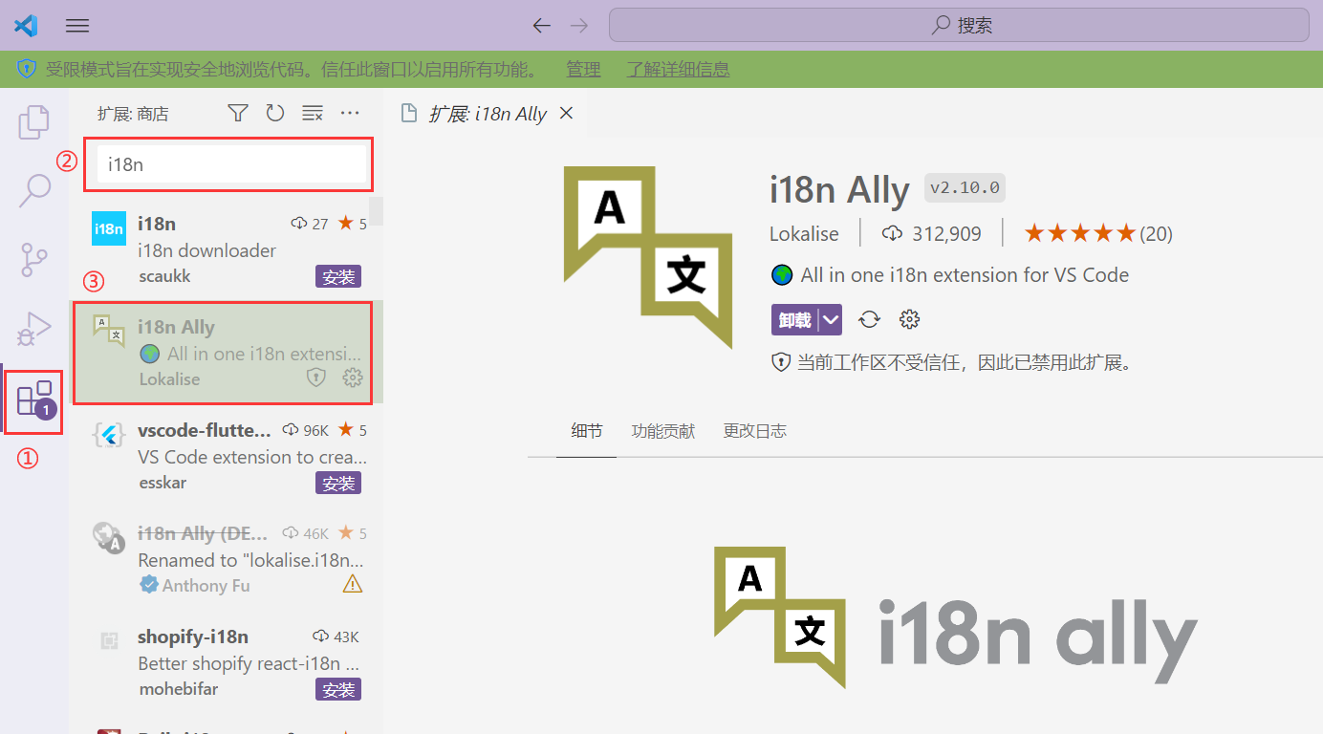Click the 扩展: 商店 panel title
The height and width of the screenshot is (734, 1323).
pos(133,114)
